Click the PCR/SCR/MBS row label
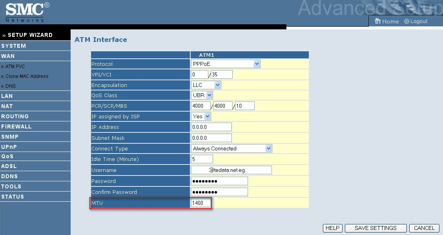 click(x=109, y=106)
